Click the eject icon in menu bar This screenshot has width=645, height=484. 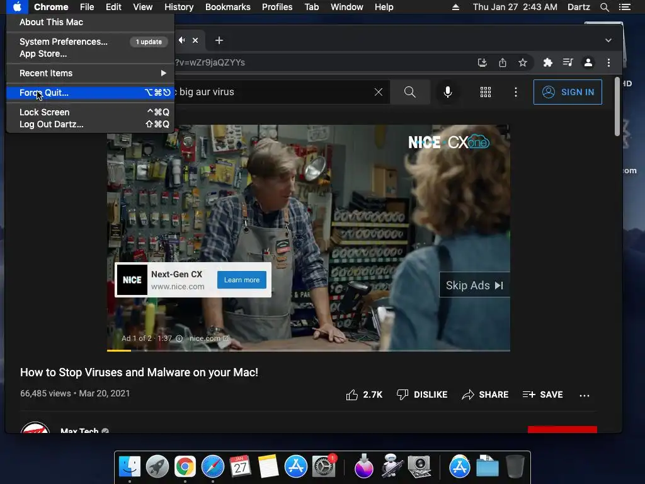pos(455,7)
